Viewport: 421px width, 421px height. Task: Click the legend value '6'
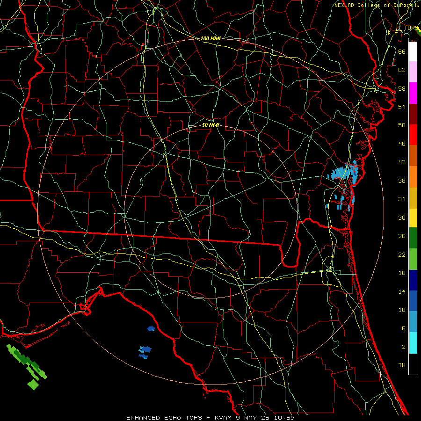tap(403, 328)
